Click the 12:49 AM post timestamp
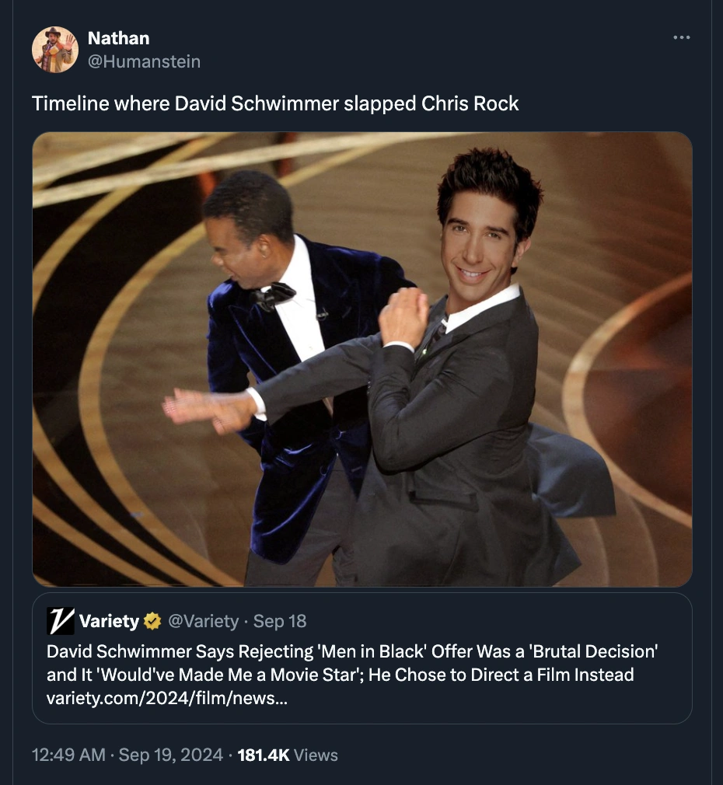The width and height of the screenshot is (723, 785). click(x=68, y=755)
